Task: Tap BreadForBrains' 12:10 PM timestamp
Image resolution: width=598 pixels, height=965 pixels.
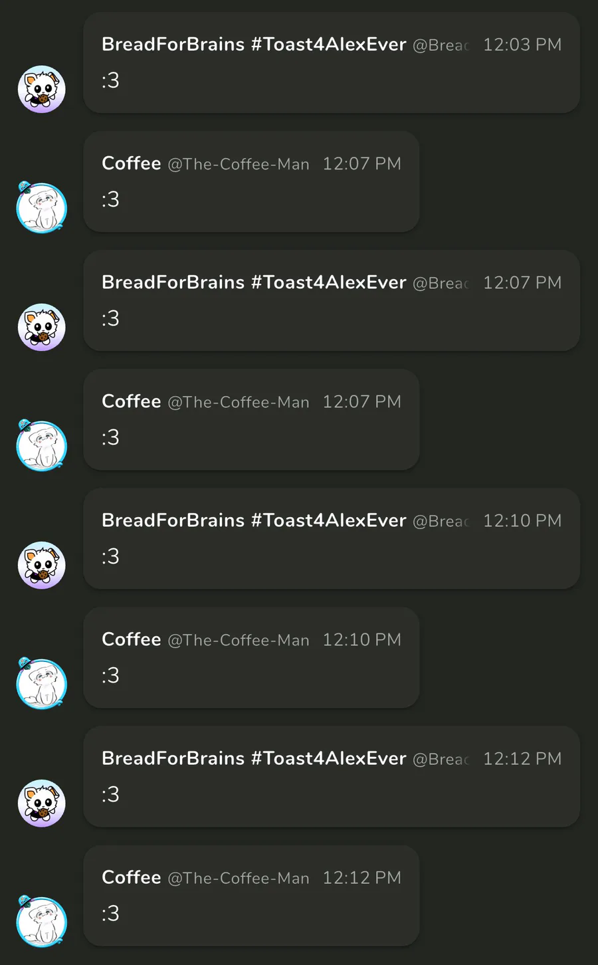Action: click(x=522, y=520)
